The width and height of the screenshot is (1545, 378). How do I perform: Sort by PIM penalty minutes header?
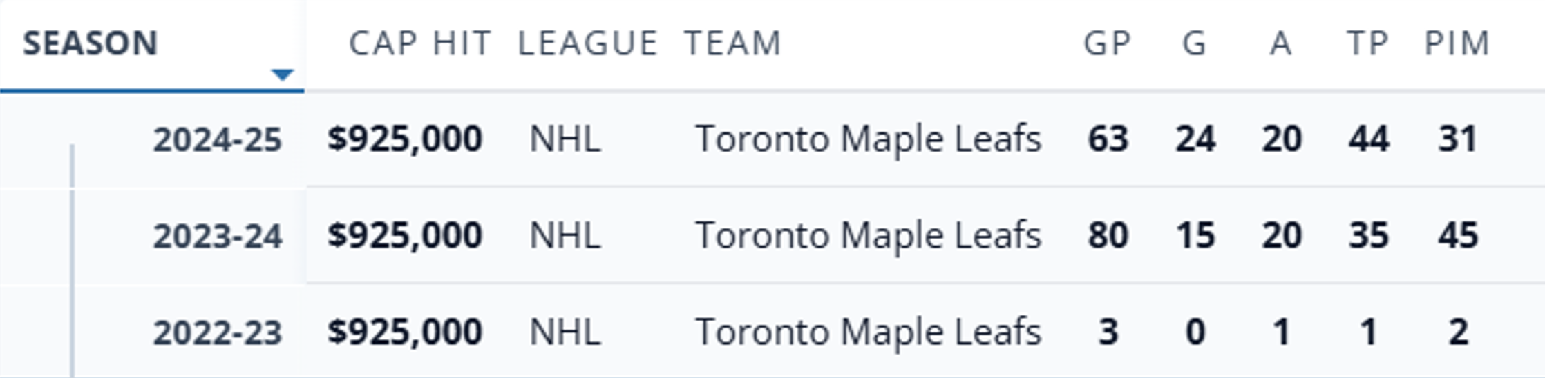click(1457, 43)
